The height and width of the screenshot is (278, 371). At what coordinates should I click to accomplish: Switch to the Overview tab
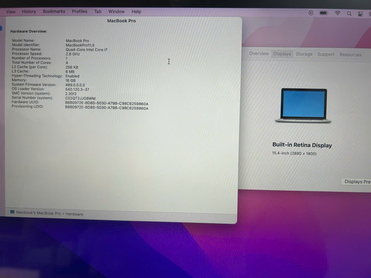259,54
